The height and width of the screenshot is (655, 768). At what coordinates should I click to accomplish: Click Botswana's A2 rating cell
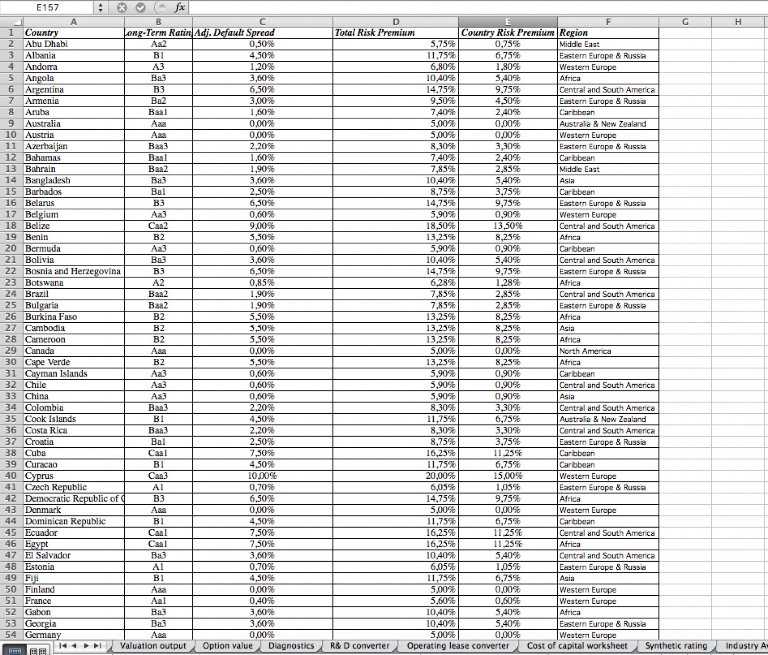[158, 283]
